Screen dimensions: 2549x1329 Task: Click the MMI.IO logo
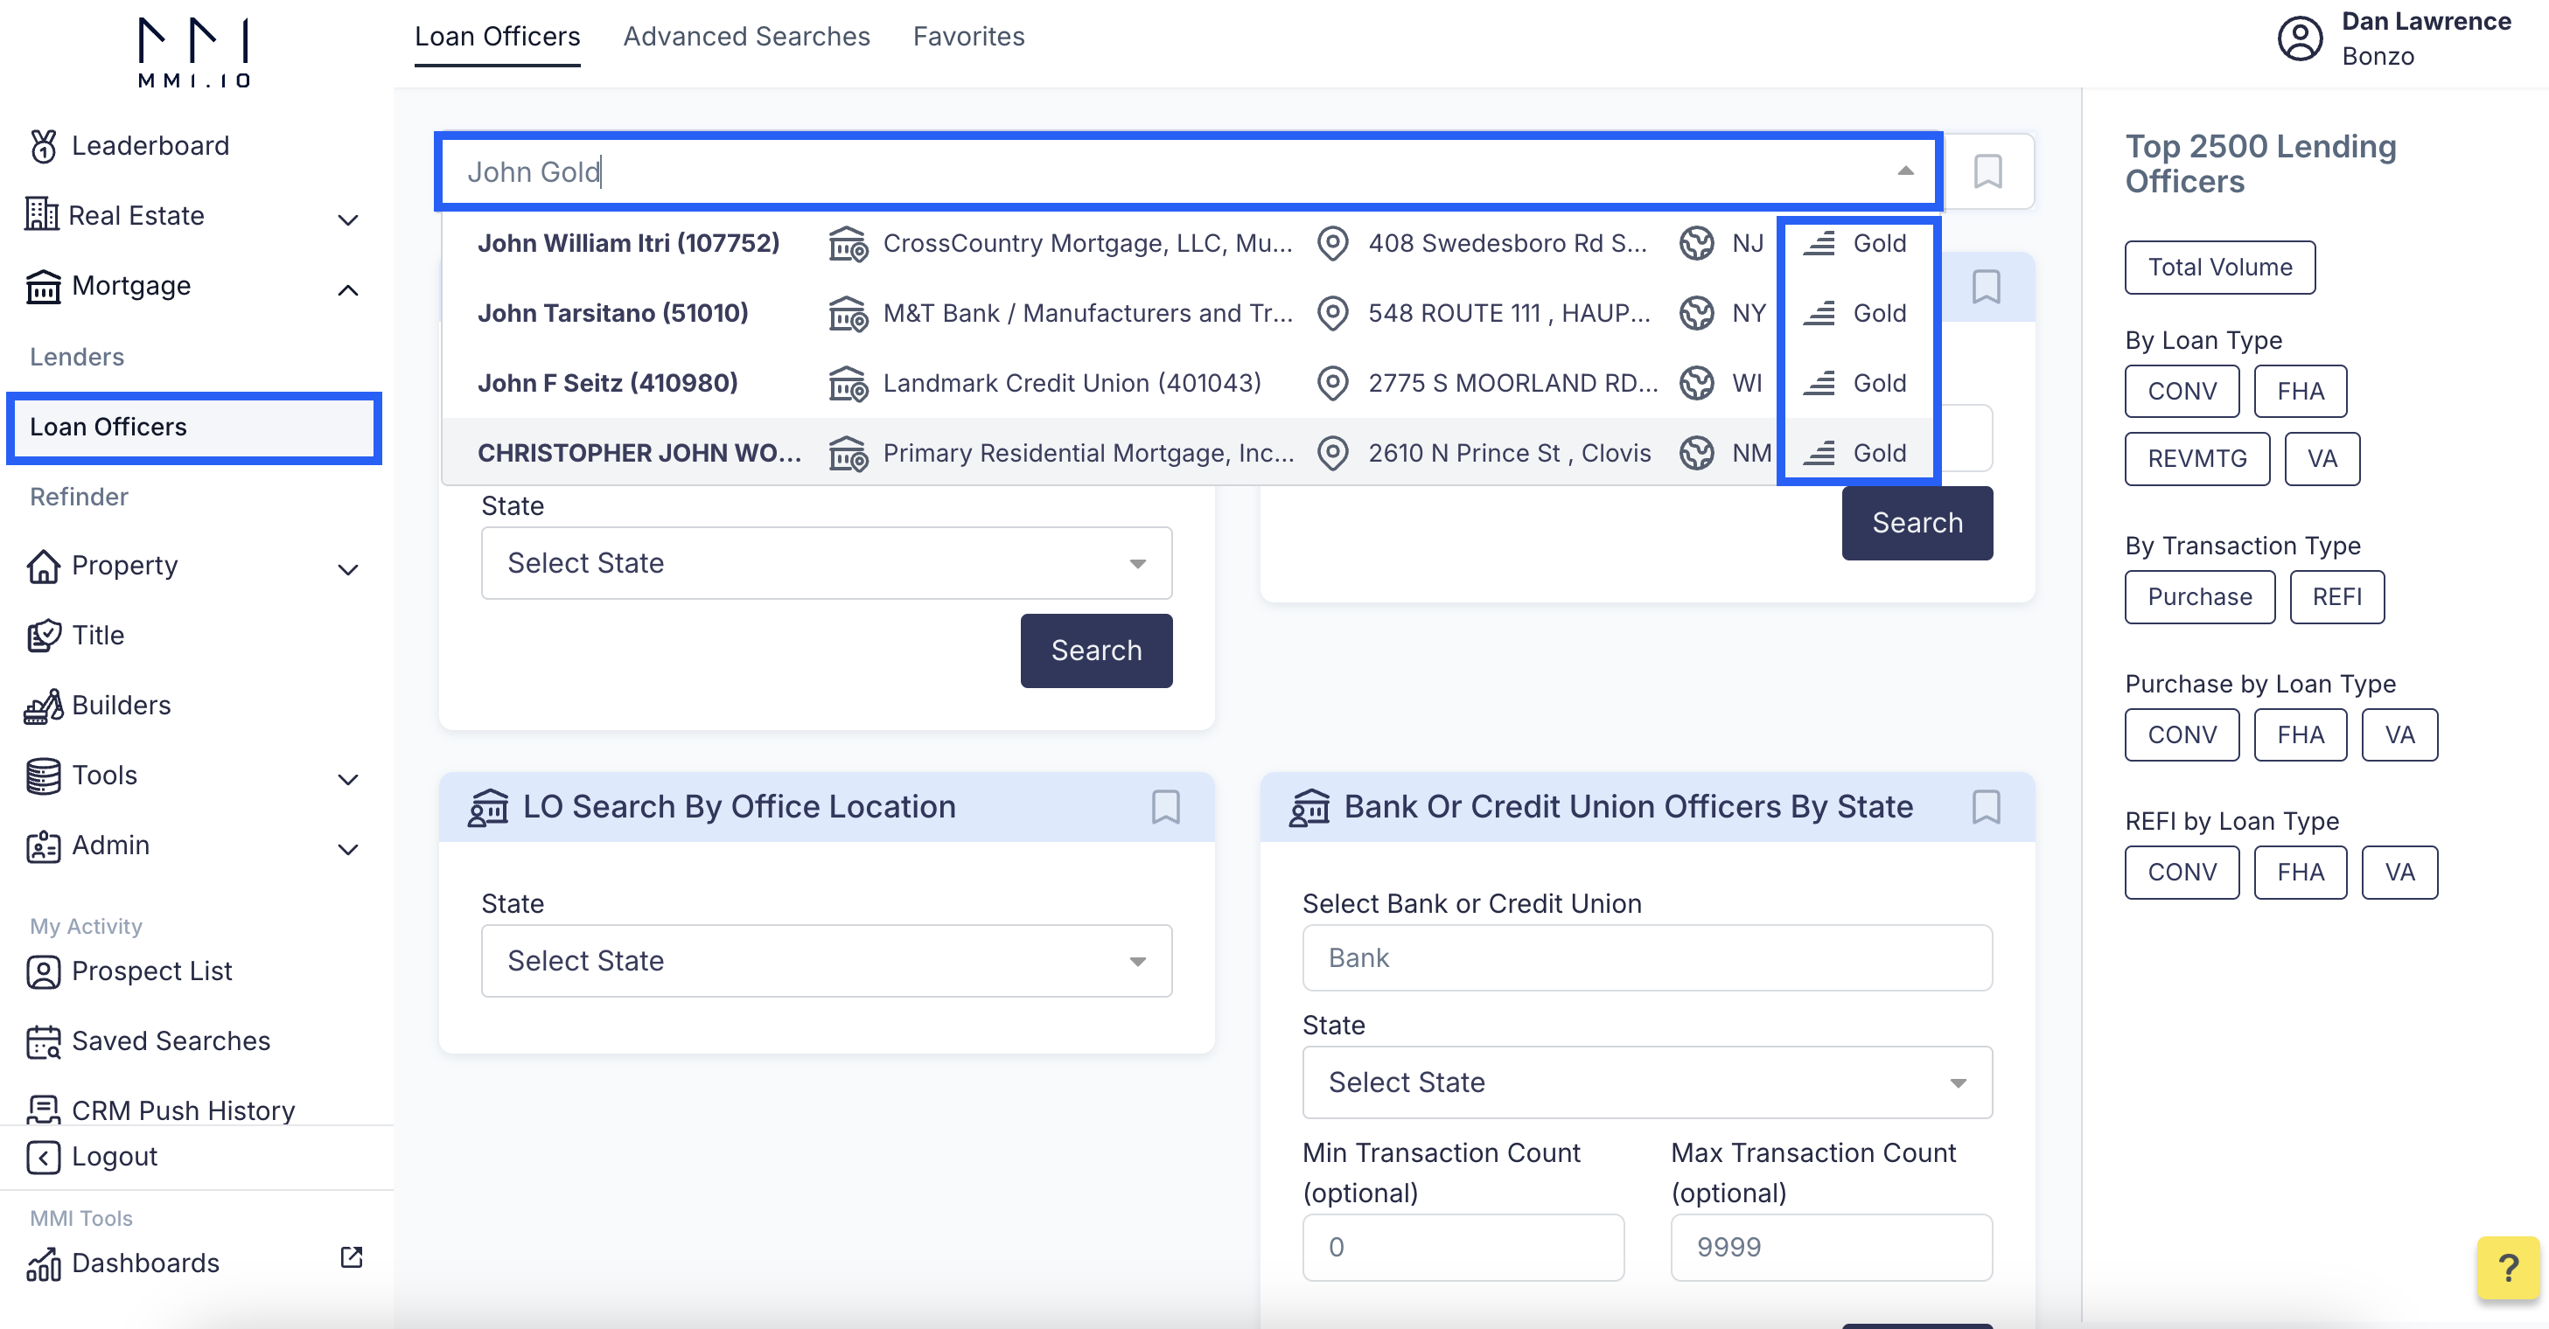coord(194,52)
